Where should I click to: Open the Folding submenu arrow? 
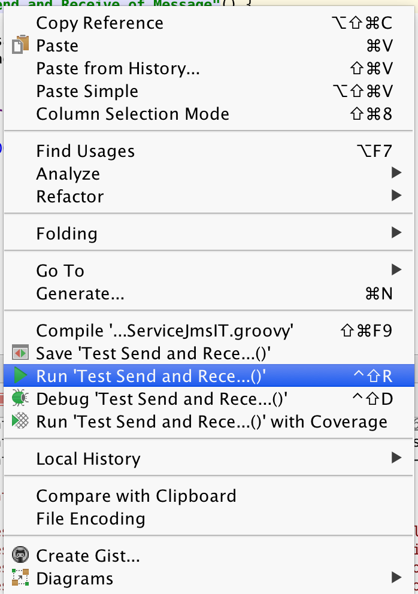click(x=396, y=232)
